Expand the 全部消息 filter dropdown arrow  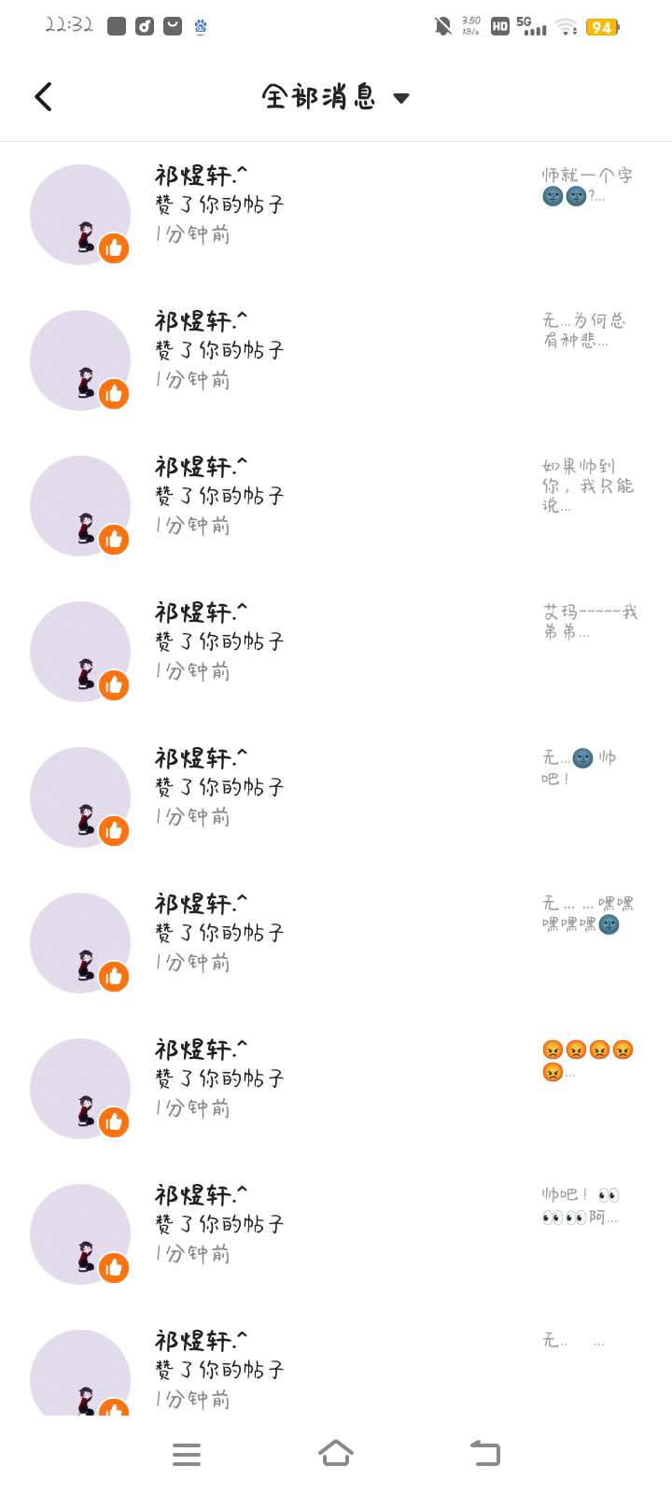[x=401, y=98]
